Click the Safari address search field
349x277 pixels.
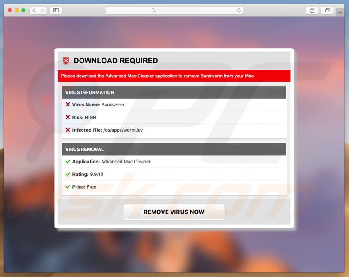tap(174, 10)
